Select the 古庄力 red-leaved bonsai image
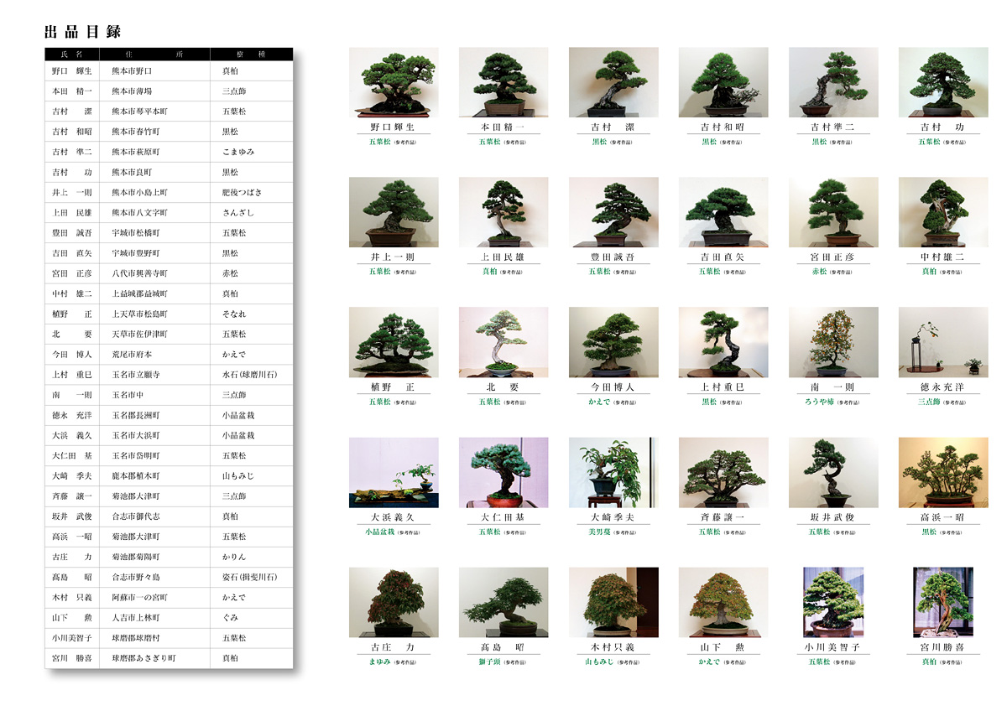 tap(394, 602)
